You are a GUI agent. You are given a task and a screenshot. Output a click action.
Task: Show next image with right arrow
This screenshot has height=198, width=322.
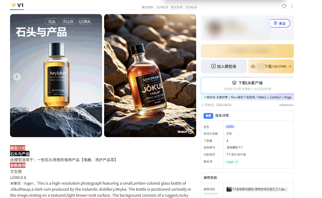click(189, 77)
